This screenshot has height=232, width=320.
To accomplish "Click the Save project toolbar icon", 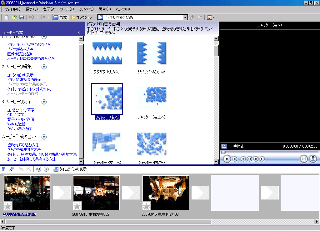I will point(22,18).
